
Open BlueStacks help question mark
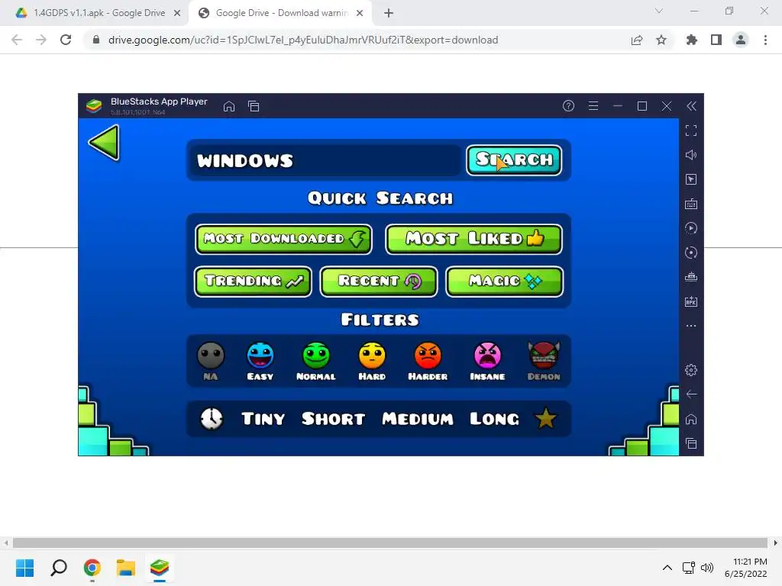(568, 105)
